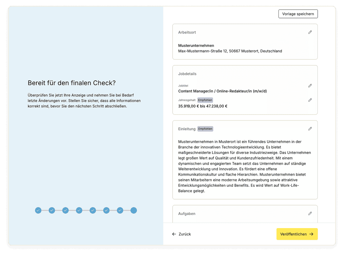Screen dimensions: 344x256
Task: Click the Einleitung paragraph starting 'Musterunternehmen in Musterort'
Action: point(244,166)
